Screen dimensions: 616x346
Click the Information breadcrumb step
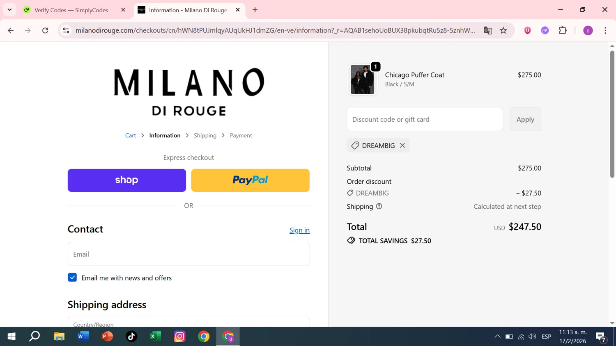pos(165,135)
